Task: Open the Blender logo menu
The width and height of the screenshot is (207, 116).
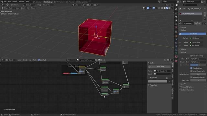Action: (x=2, y=2)
